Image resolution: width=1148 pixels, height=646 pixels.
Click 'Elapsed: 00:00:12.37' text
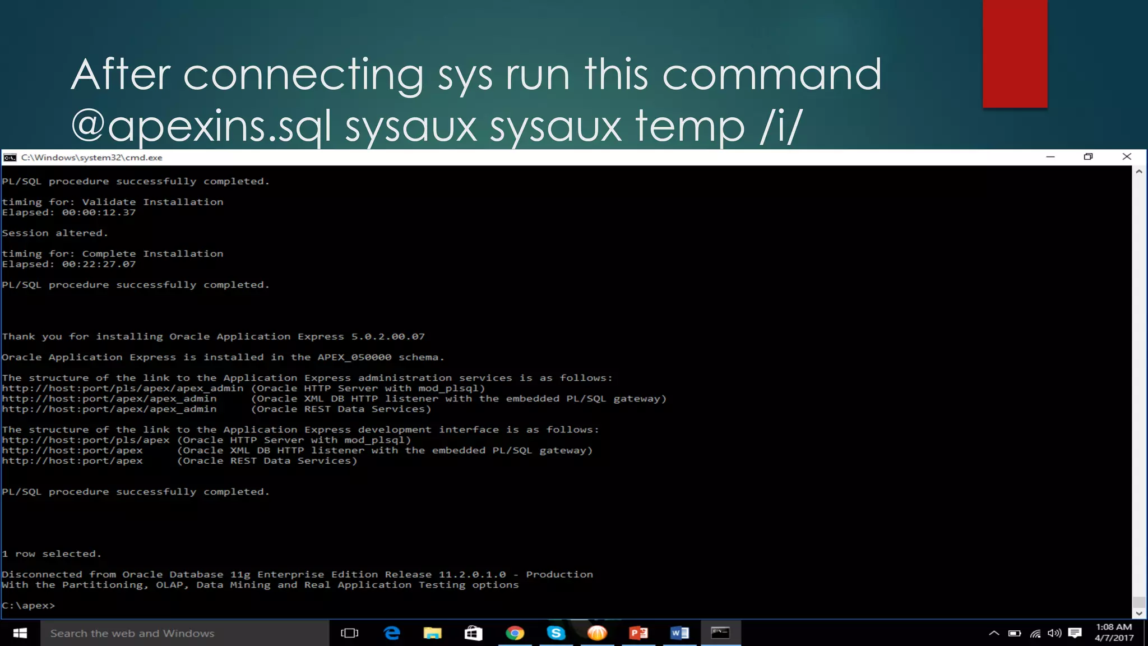click(68, 213)
